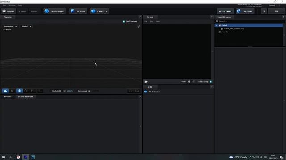This screenshot has height=160, width=286.
Task: Click the X cancel button beside OK
Action: tap(264, 11)
